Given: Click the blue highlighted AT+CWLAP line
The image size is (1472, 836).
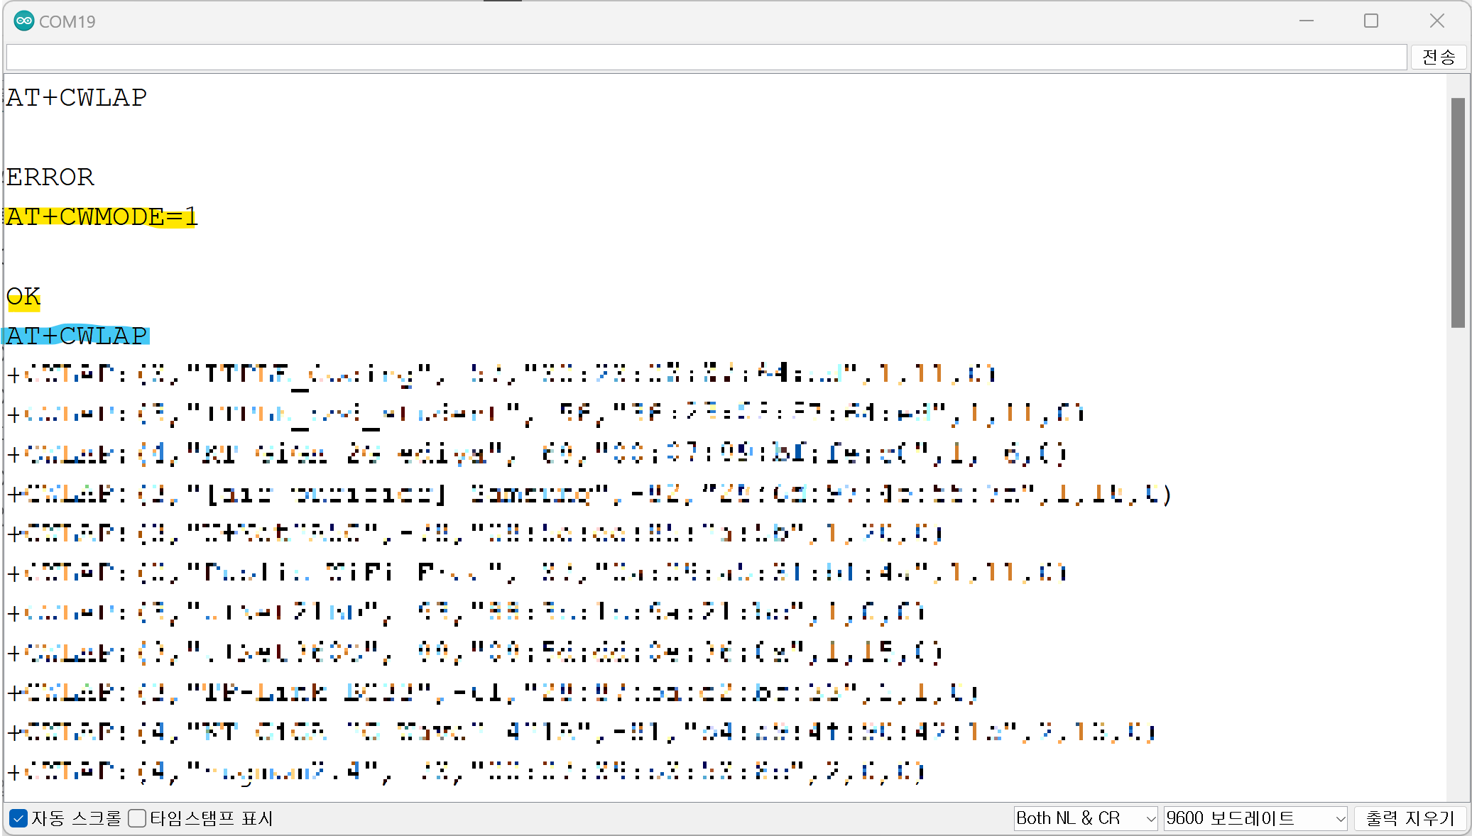Looking at the screenshot, I should [x=77, y=335].
